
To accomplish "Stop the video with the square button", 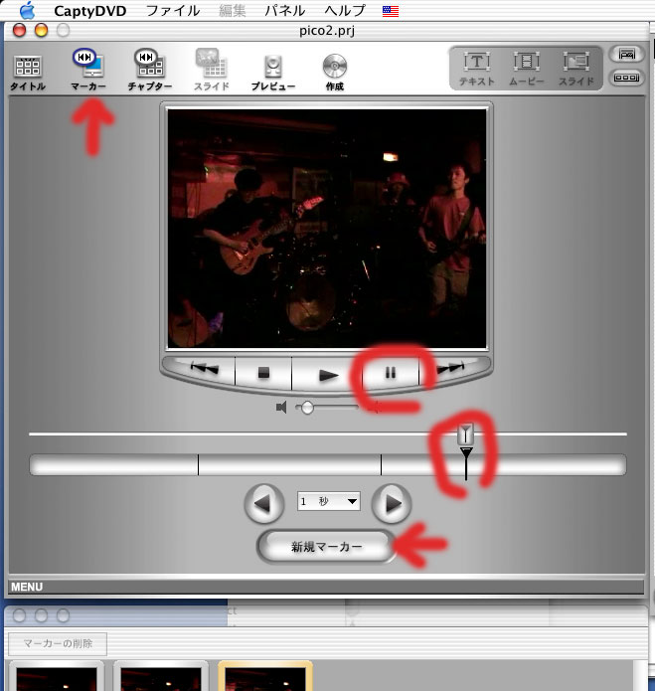I will [x=264, y=374].
